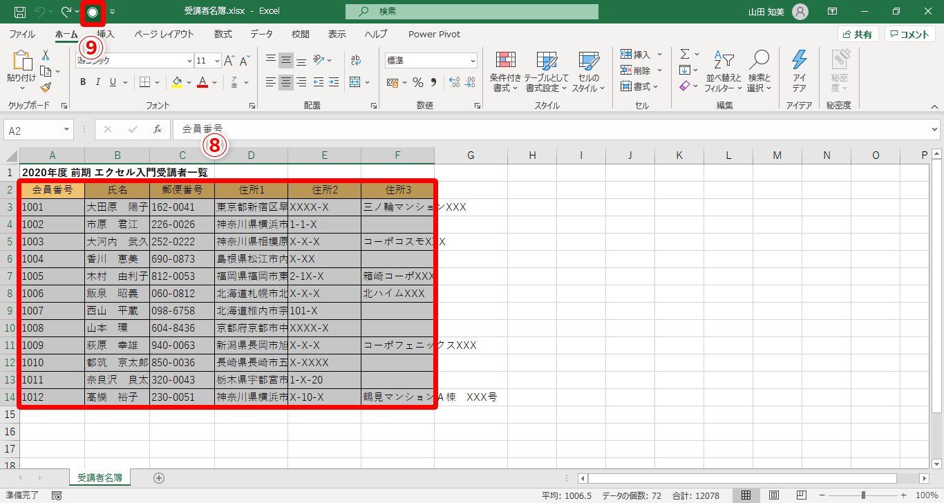The image size is (944, 503).
Task: Open the 校閲 tab
Action: (x=300, y=34)
